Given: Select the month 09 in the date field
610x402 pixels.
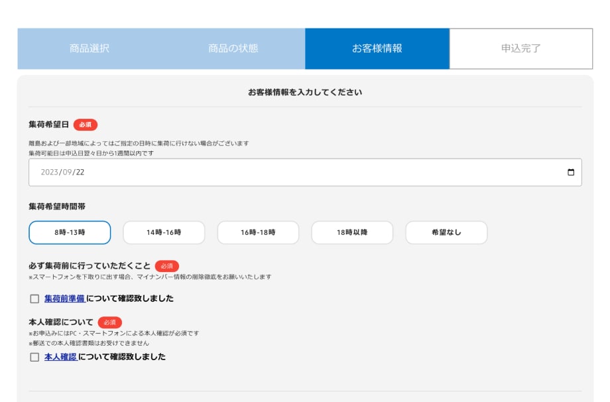Looking at the screenshot, I should (67, 172).
